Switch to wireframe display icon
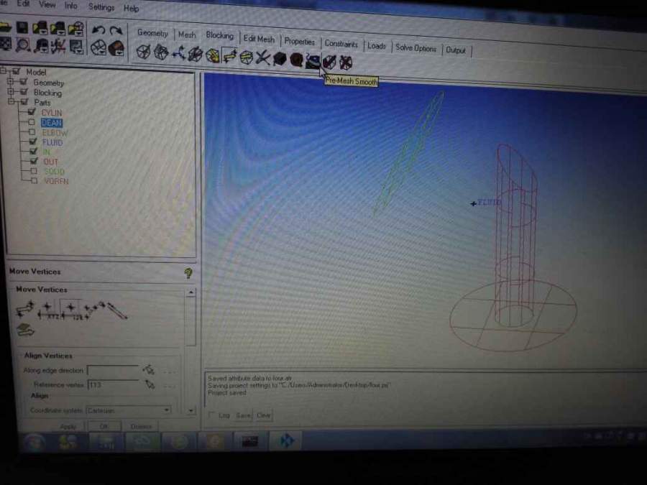This screenshot has height=485, width=647. [98, 47]
